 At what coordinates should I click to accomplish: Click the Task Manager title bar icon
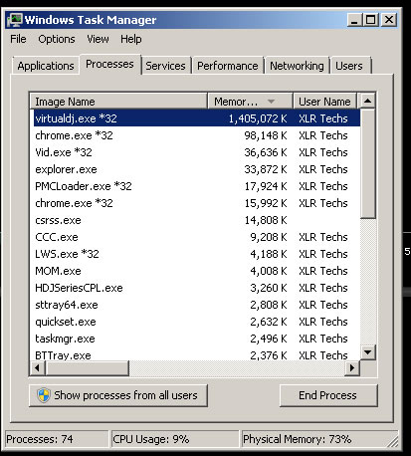[x=15, y=20]
